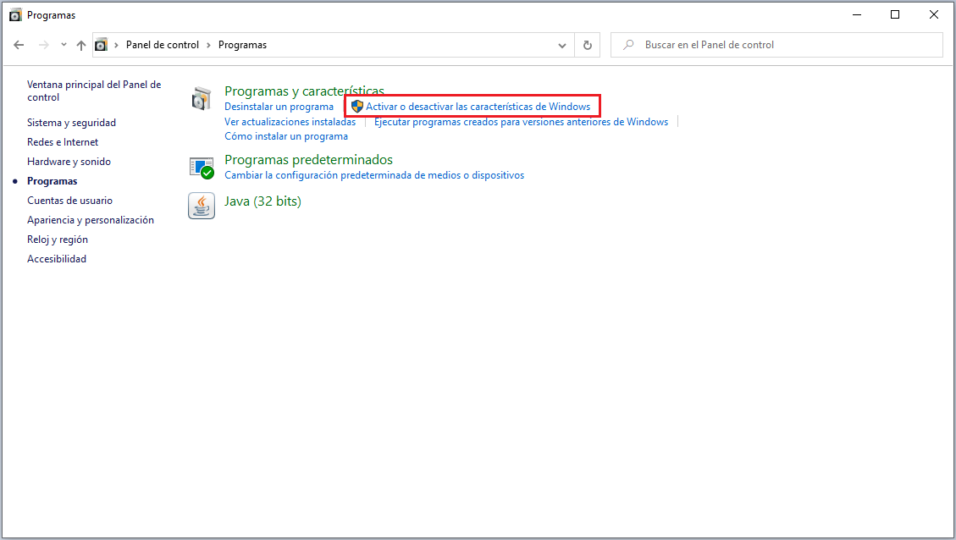Click the back arrow navigation button
Viewport: 956px width, 540px height.
click(x=19, y=45)
